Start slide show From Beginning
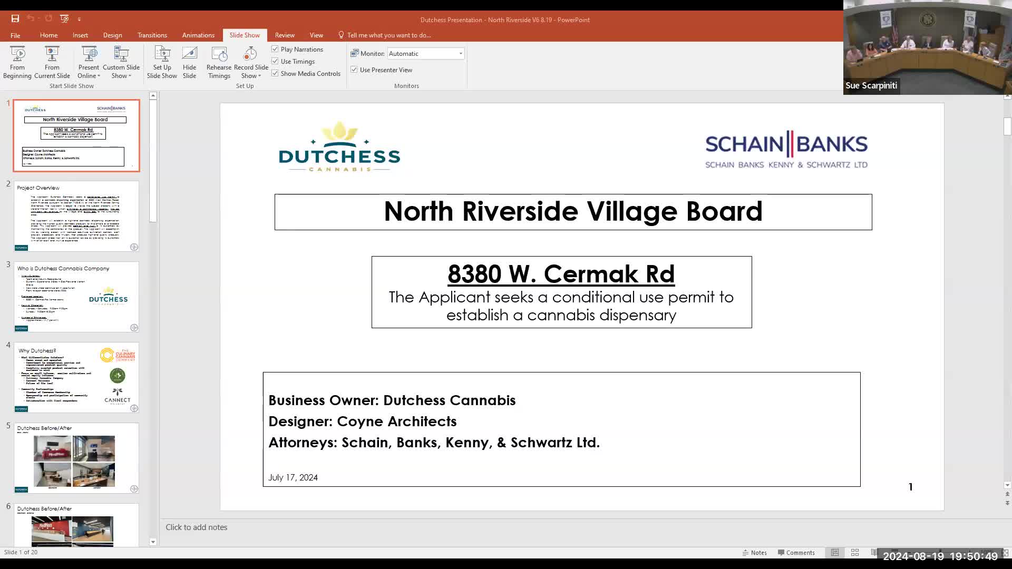Viewport: 1012px width, 569px height. (x=17, y=62)
